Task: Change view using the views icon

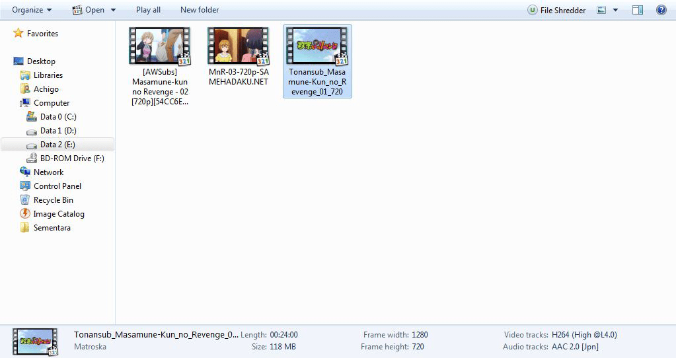Action: [x=601, y=10]
